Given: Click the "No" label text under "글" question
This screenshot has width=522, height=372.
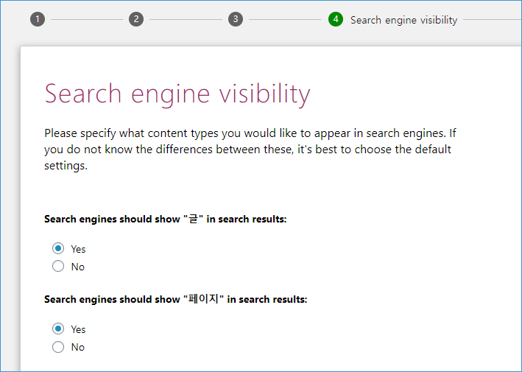Looking at the screenshot, I should tap(77, 267).
